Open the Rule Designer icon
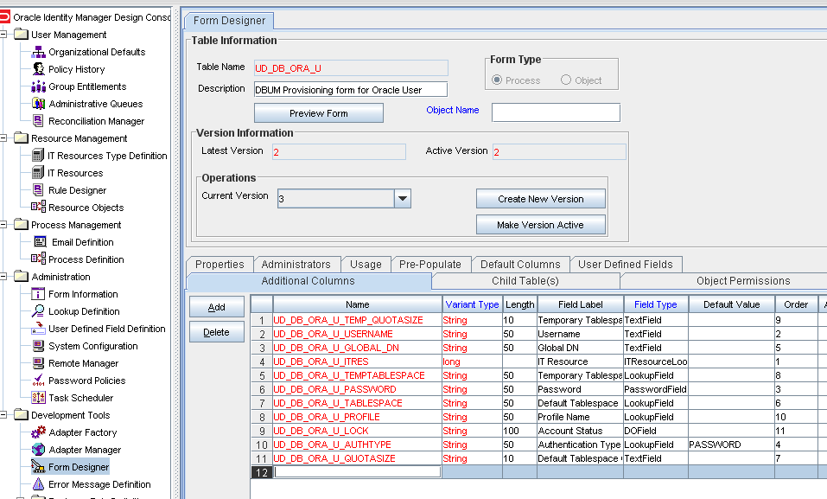 point(39,190)
